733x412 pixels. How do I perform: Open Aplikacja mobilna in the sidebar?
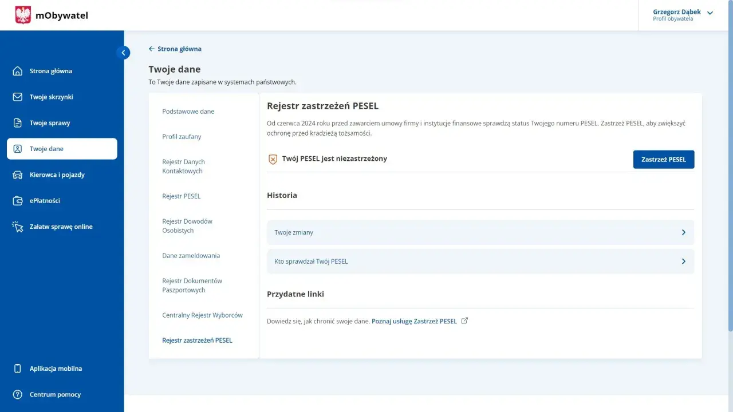[x=62, y=369]
